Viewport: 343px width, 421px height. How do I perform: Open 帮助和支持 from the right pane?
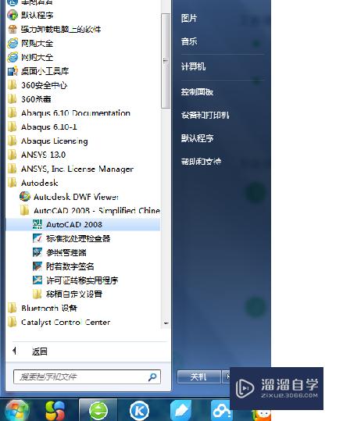(x=201, y=162)
